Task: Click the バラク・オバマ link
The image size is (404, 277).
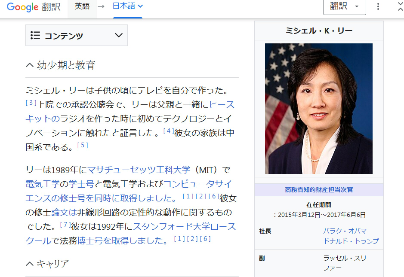Action: 345,231
